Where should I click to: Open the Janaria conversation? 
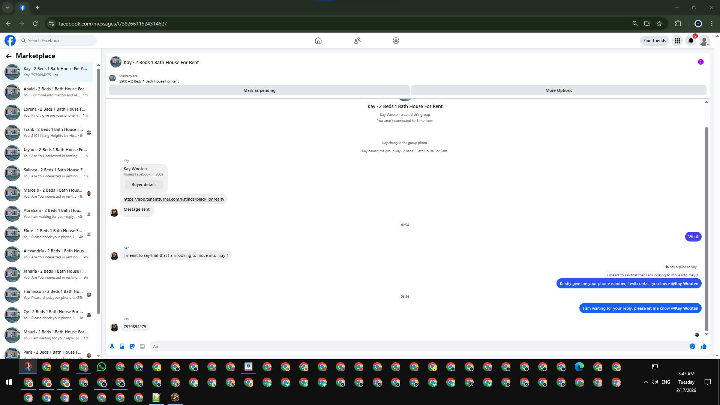(48, 274)
